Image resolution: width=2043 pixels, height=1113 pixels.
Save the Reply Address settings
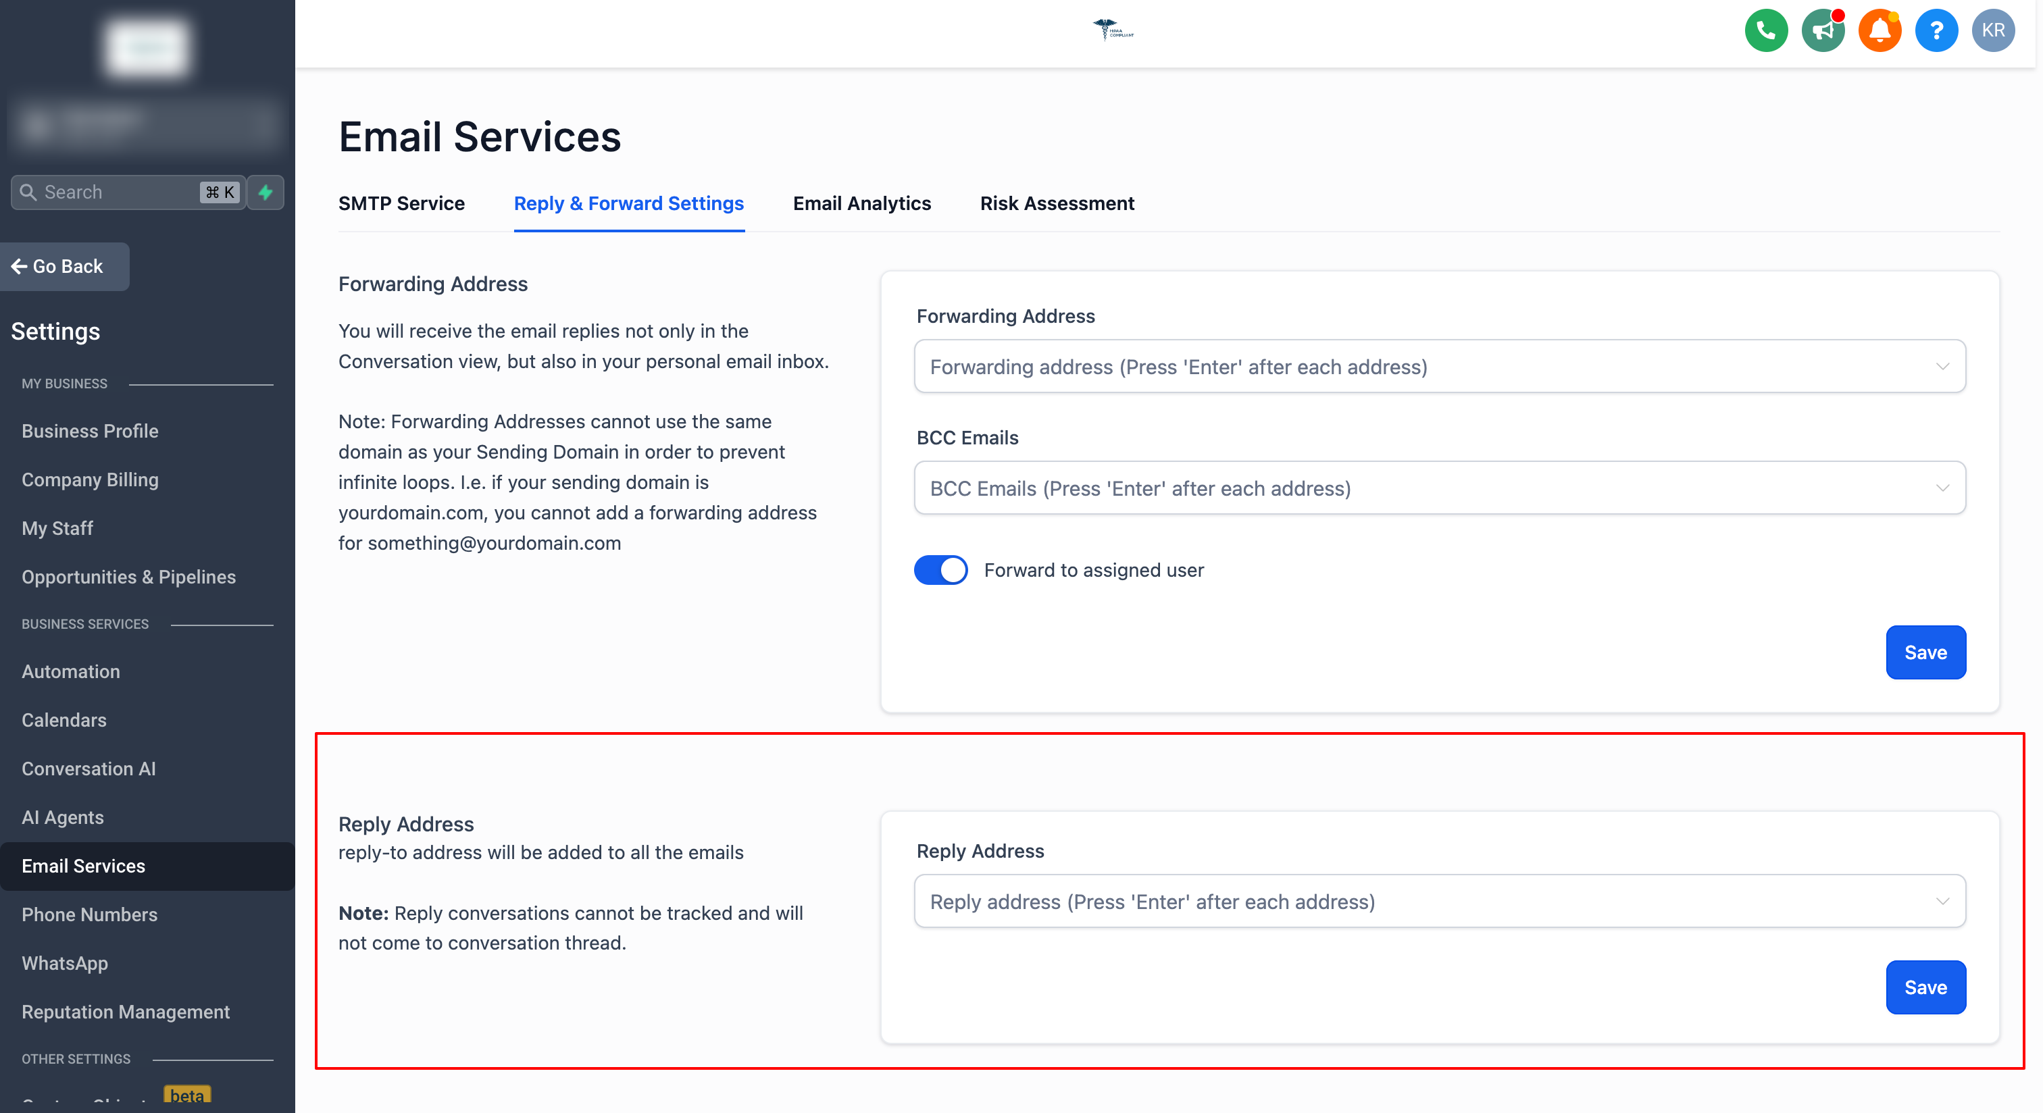[1925, 987]
